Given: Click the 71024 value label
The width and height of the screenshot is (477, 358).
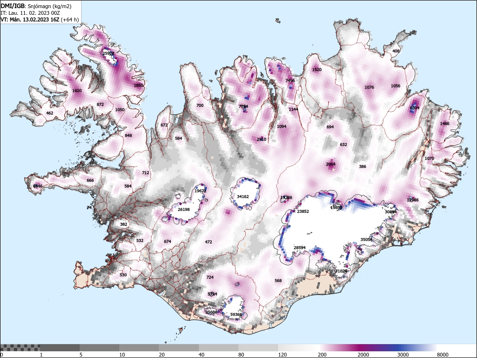Looking at the screenshot, I should (x=341, y=271).
